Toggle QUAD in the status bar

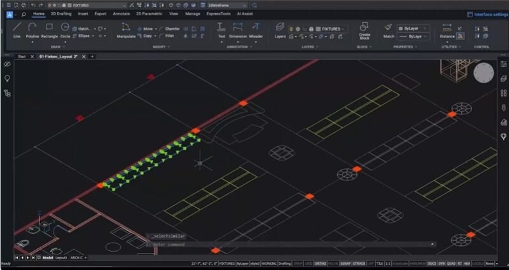click(451, 264)
